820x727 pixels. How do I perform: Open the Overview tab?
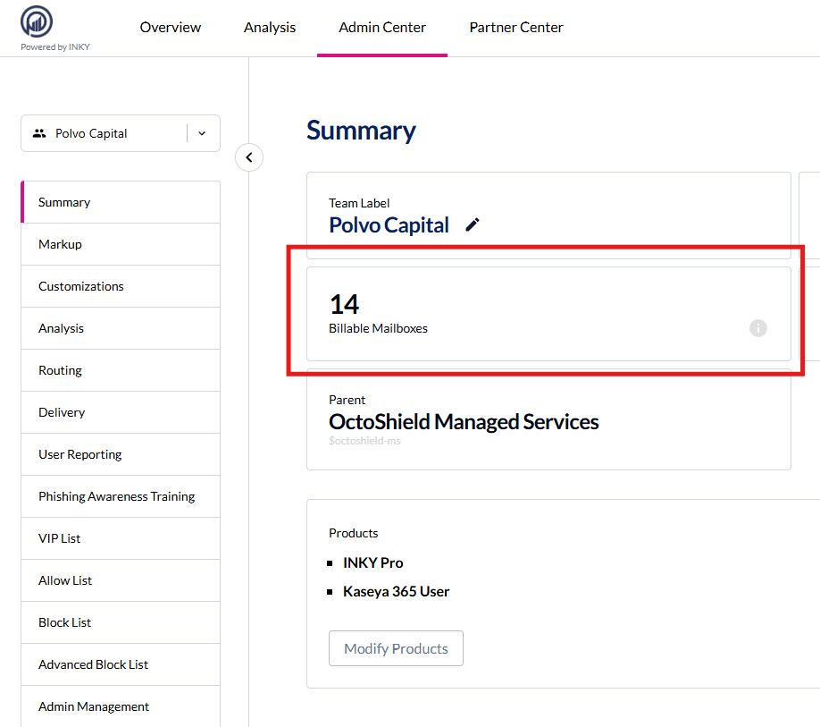click(171, 28)
